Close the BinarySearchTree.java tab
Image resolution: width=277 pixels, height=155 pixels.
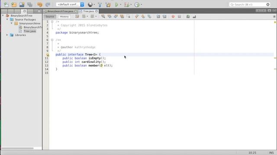[76, 11]
